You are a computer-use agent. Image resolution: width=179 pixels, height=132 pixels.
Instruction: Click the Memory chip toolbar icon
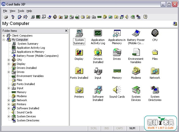point(99,17)
